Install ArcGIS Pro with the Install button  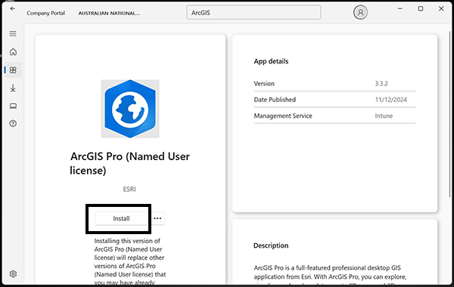tap(121, 218)
